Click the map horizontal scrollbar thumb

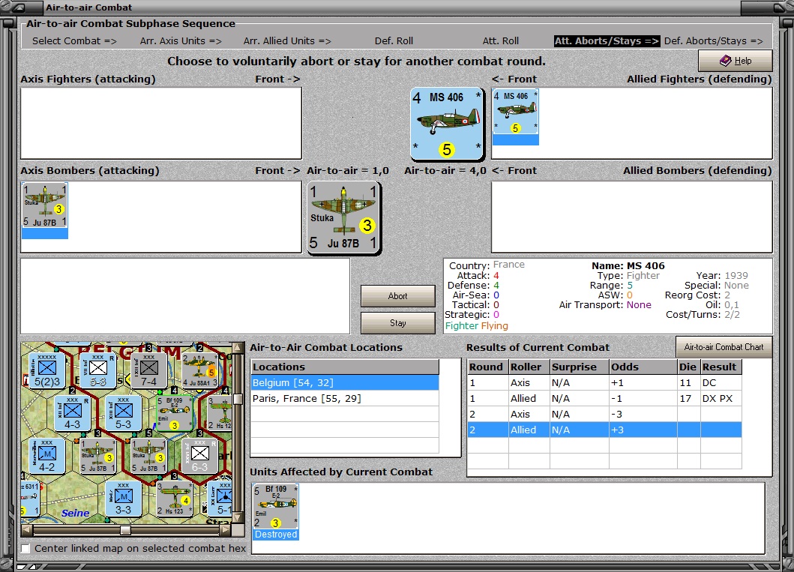click(x=125, y=530)
